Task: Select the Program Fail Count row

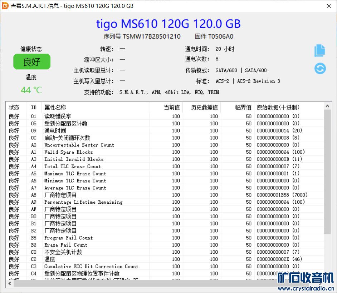Action: (x=165, y=238)
